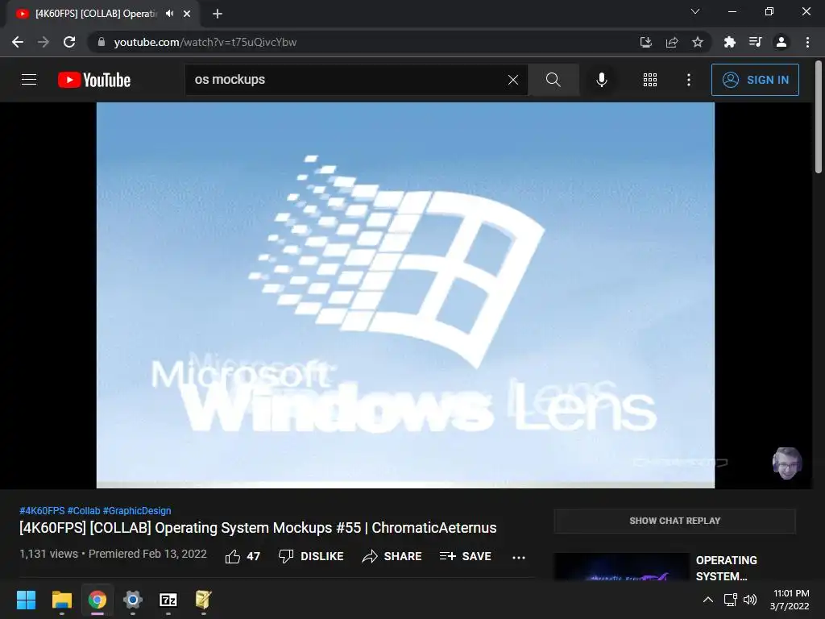
Task: Open a new browser tab
Action: (218, 14)
